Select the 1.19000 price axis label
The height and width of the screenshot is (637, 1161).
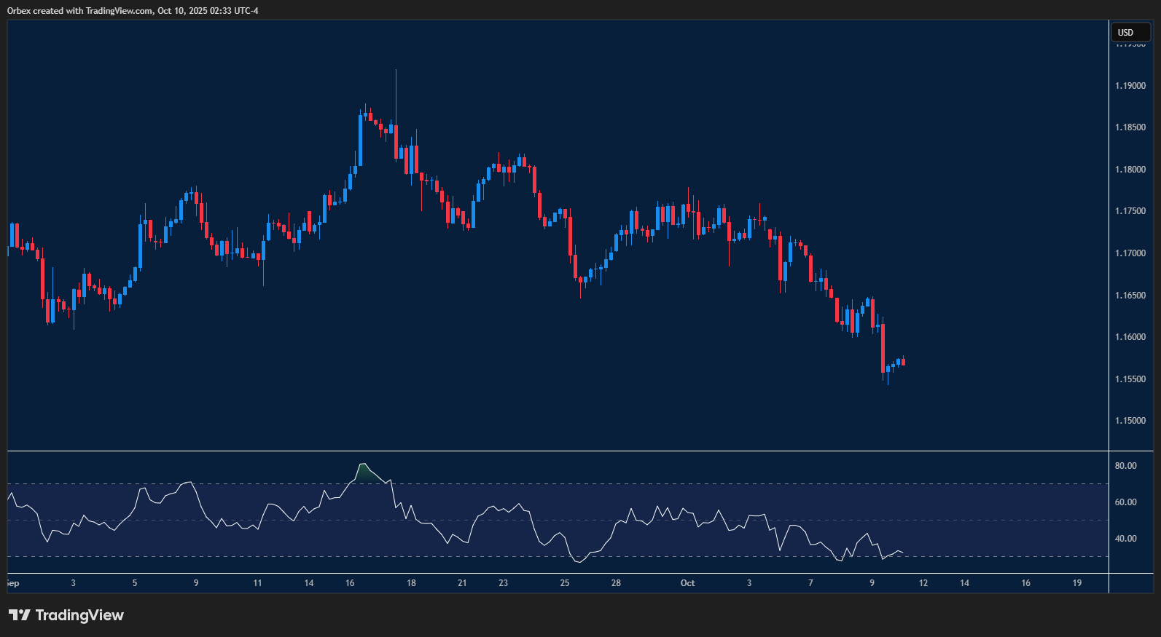tap(1130, 86)
